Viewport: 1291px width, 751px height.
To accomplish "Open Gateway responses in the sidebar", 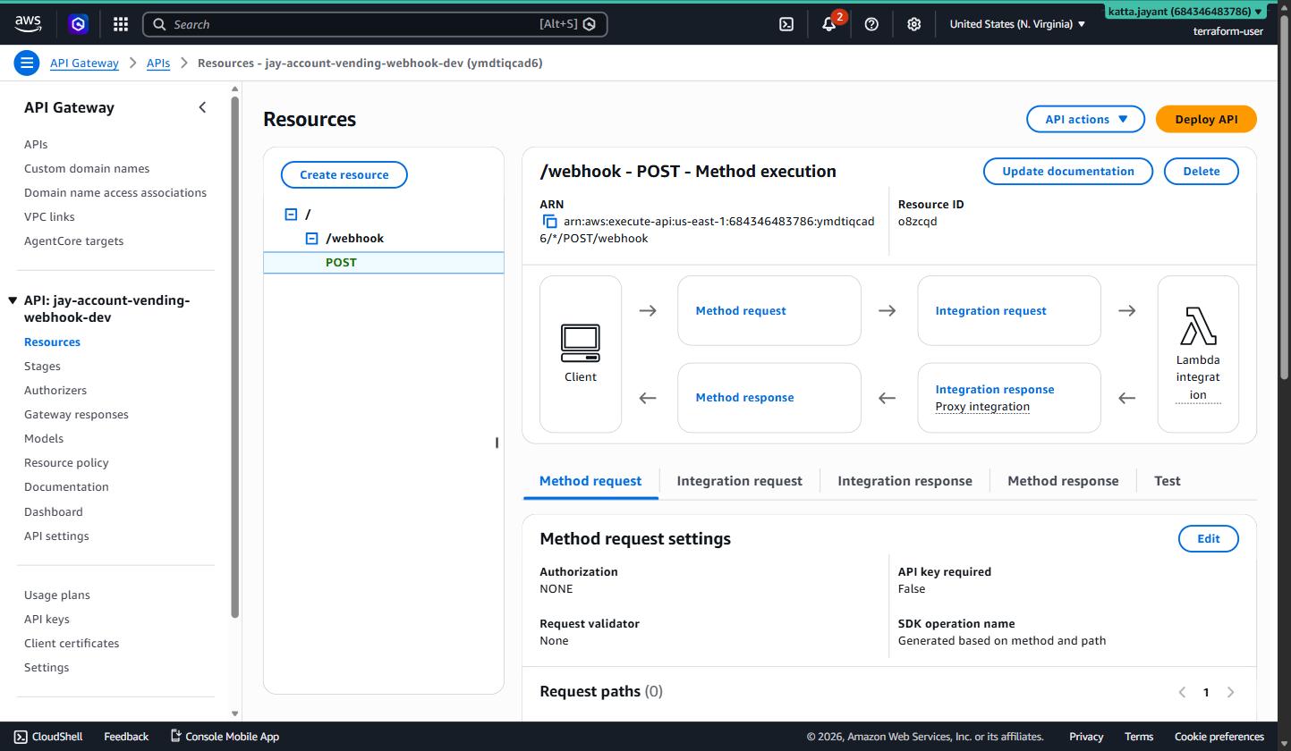I will click(76, 415).
